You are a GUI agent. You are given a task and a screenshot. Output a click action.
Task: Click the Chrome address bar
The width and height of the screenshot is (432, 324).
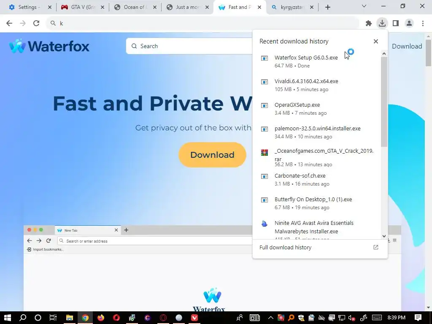point(202,23)
